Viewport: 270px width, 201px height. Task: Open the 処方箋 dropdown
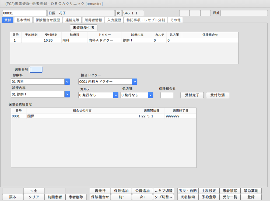[x=150, y=95]
